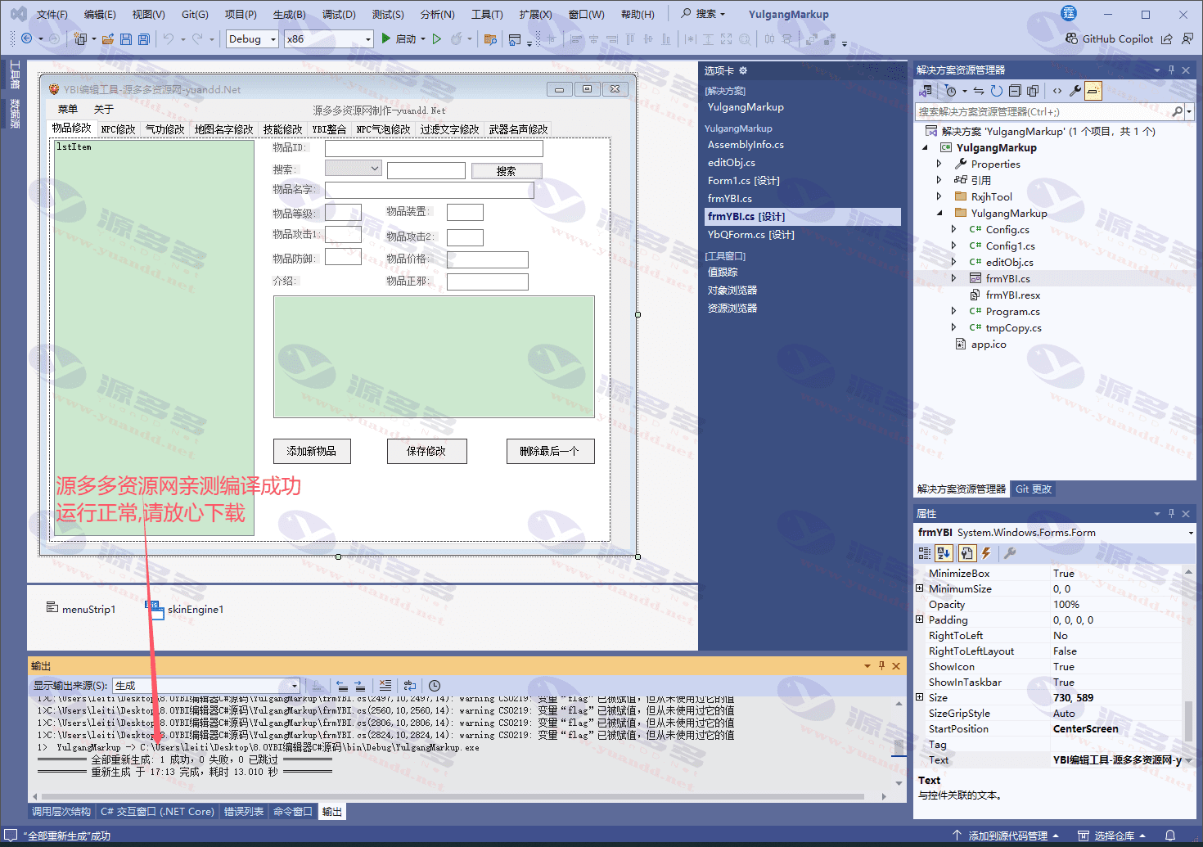The width and height of the screenshot is (1203, 847).
Task: Click the Hot Reload flame icon
Action: [x=457, y=38]
